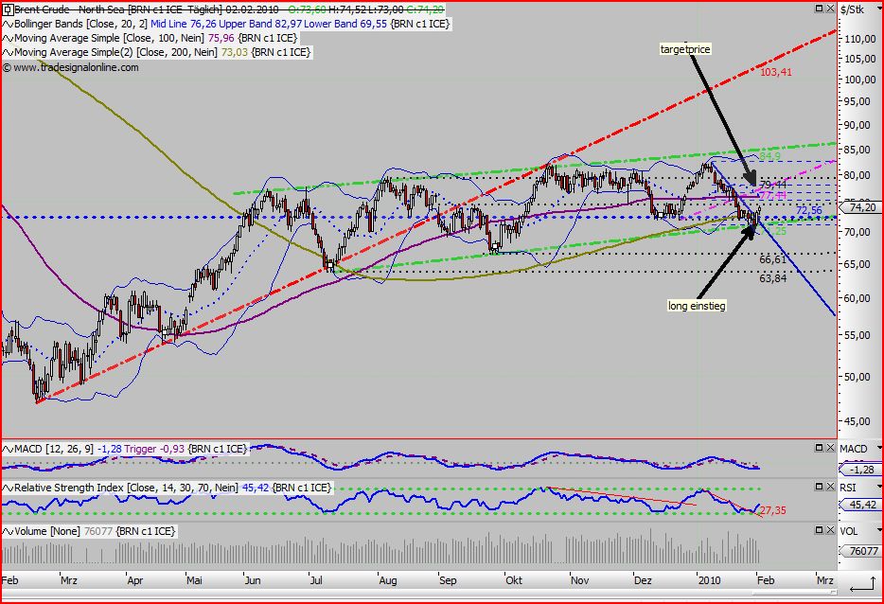Toggle maximize on the Volume pane

coord(820,528)
